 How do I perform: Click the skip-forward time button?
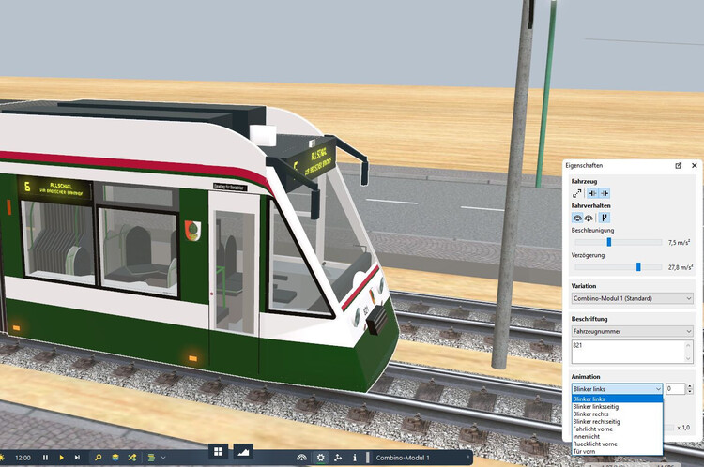coord(77,457)
